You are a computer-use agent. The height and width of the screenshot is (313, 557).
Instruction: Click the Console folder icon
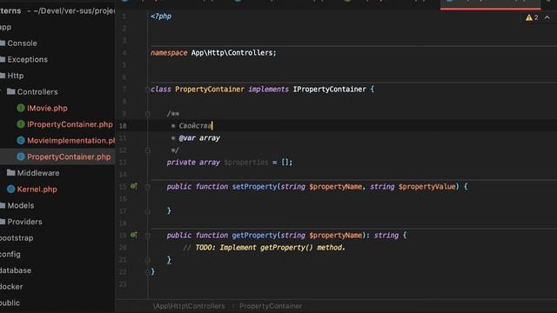coord(3,43)
